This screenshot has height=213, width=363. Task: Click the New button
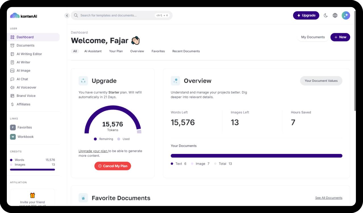pos(340,37)
